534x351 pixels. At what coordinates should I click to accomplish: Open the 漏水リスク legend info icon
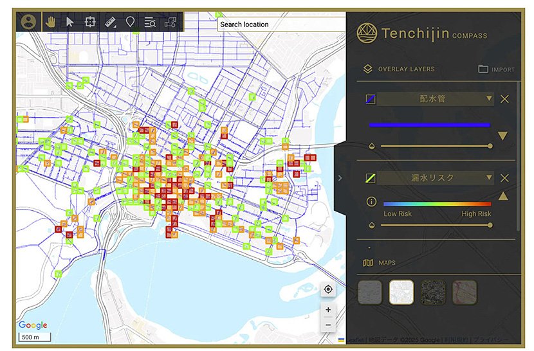click(x=371, y=202)
